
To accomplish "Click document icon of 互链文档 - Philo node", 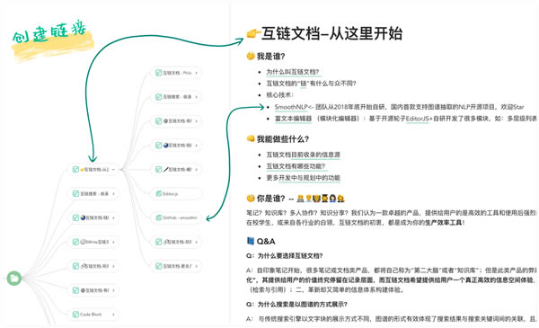I will coord(158,73).
